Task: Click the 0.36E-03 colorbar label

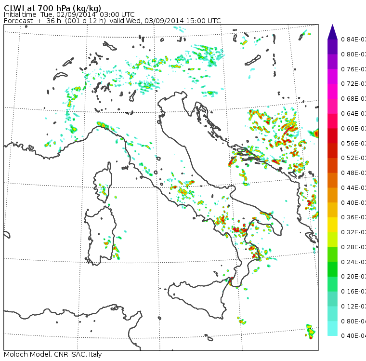Action: click(x=353, y=217)
